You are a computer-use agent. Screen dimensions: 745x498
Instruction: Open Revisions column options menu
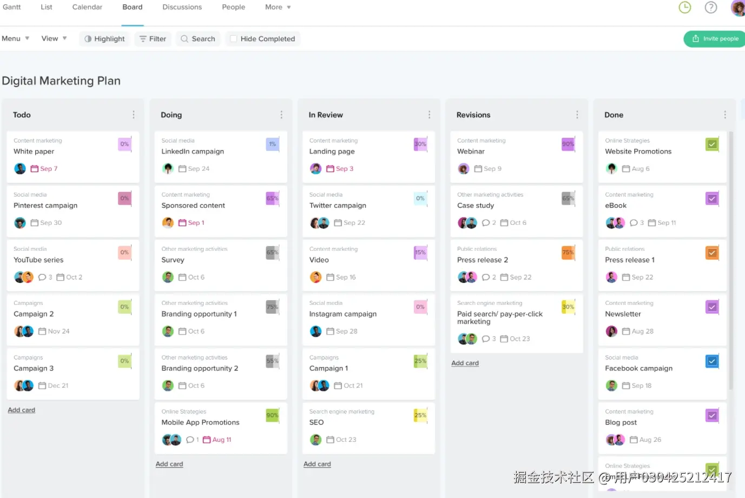click(577, 115)
